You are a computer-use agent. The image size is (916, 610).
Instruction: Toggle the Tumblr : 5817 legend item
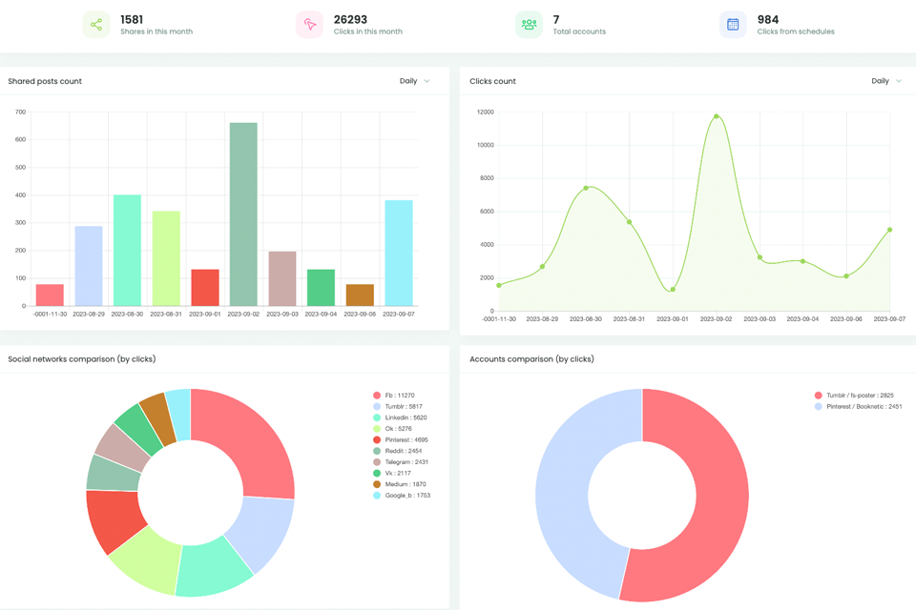tap(397, 406)
